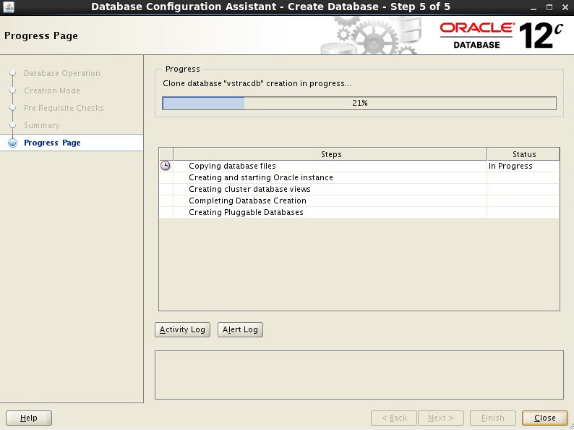Select the Database Operation step

pyautogui.click(x=62, y=73)
